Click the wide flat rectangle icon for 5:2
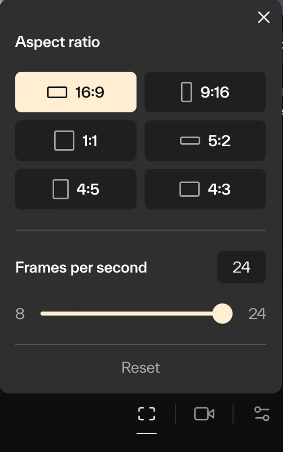This screenshot has height=452, width=283. tap(190, 141)
